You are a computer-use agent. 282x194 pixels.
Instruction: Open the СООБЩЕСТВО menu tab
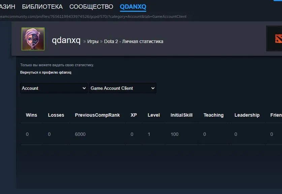point(91,7)
